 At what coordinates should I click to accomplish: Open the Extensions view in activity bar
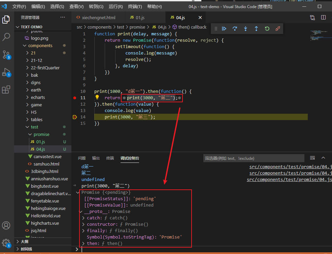[x=6, y=89]
